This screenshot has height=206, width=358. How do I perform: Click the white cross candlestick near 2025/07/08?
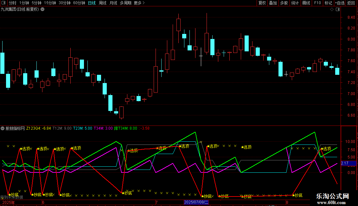201,57
